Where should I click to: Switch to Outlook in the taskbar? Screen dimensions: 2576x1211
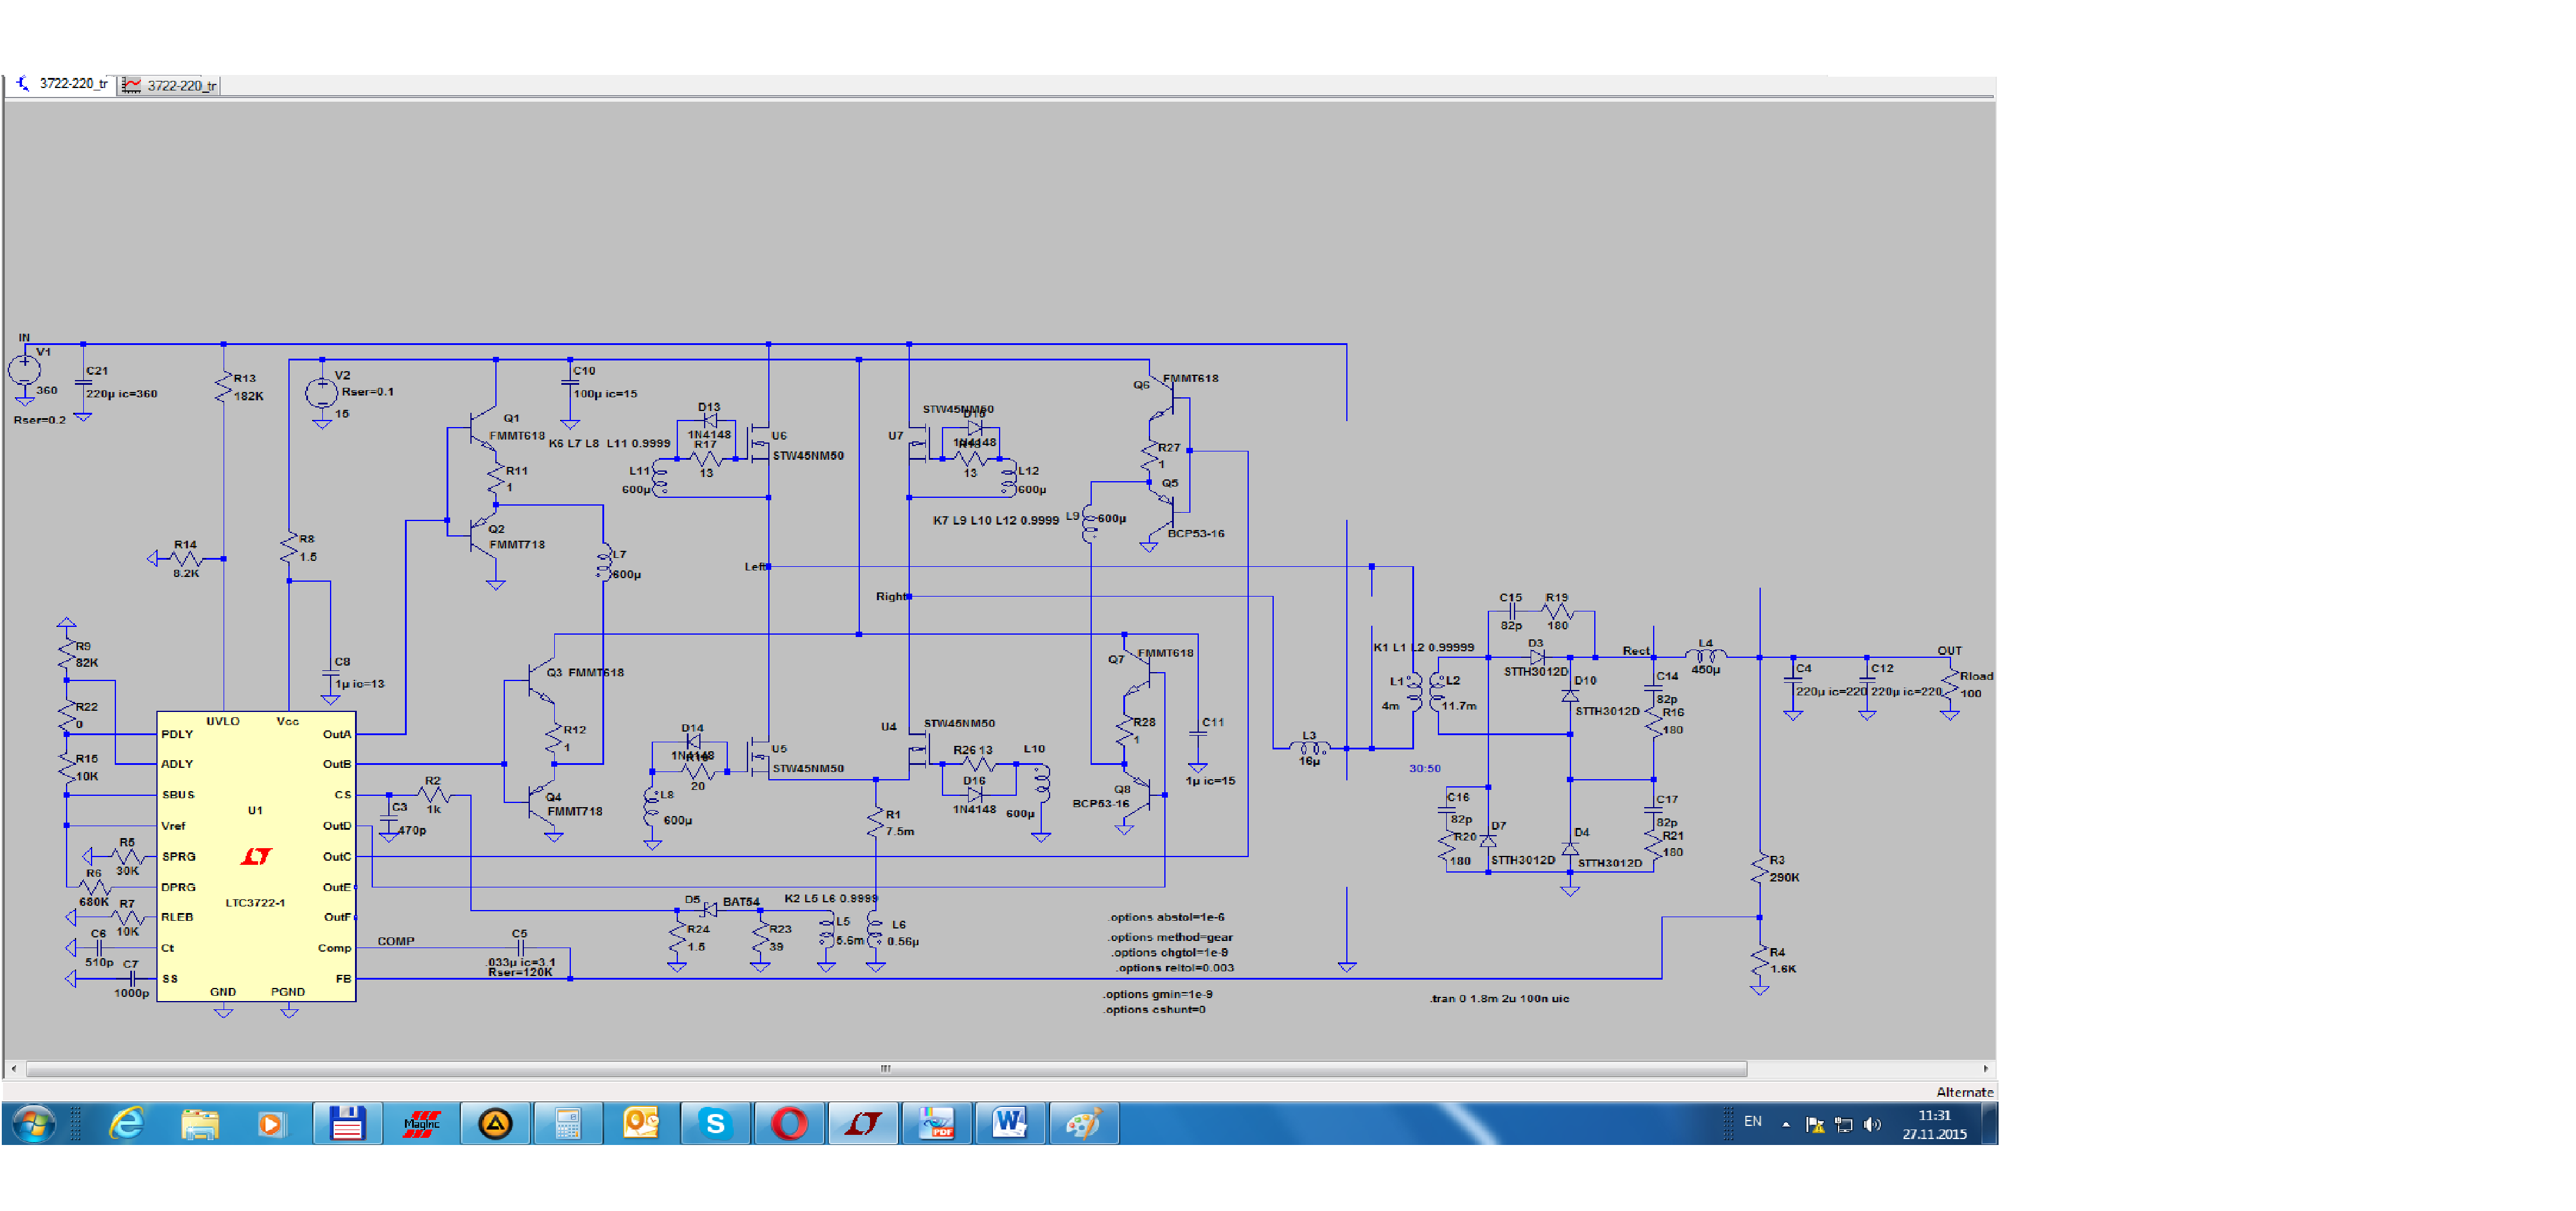(642, 1124)
